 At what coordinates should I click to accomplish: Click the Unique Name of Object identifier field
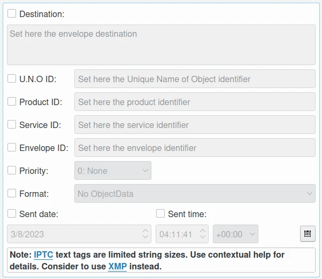pos(195,79)
